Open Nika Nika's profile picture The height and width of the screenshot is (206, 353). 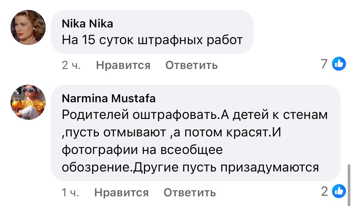(x=28, y=27)
